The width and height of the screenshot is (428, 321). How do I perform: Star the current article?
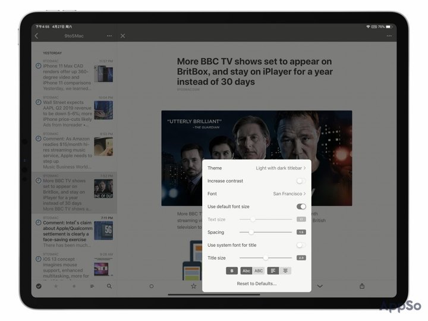pos(193,286)
